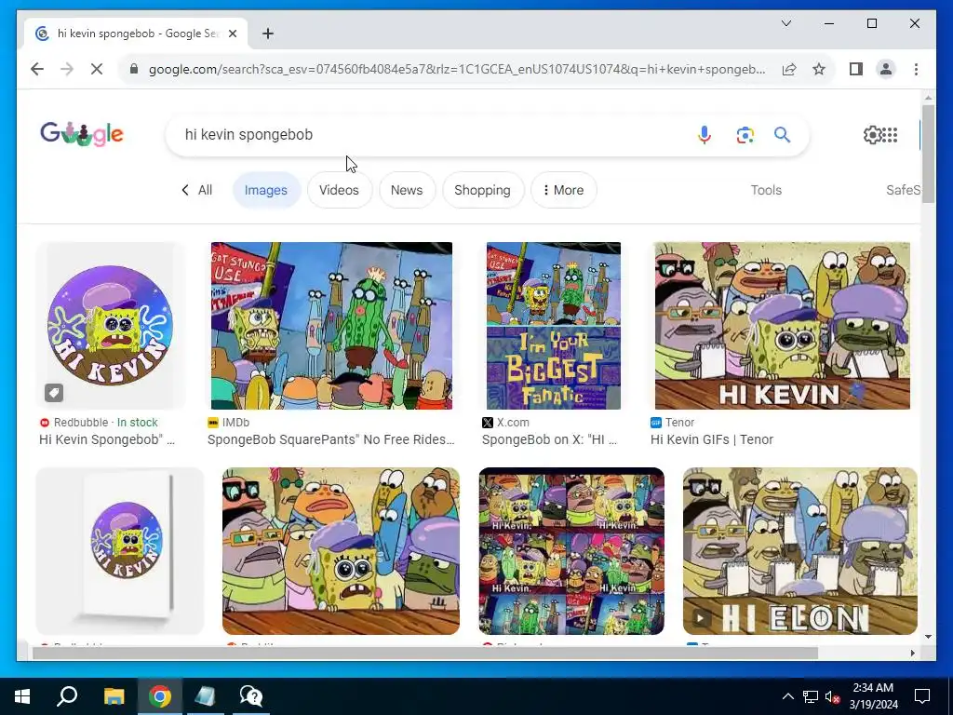Open the Hi Kevin greeting card image
The width and height of the screenshot is (953, 715).
120,551
